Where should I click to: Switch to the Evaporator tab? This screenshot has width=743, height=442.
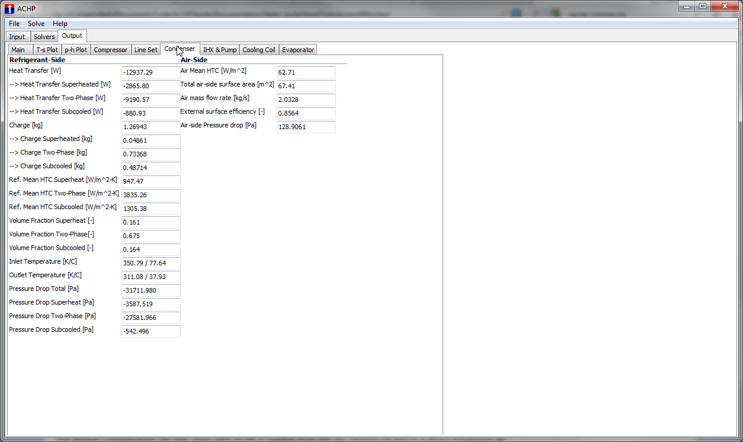pyautogui.click(x=298, y=50)
